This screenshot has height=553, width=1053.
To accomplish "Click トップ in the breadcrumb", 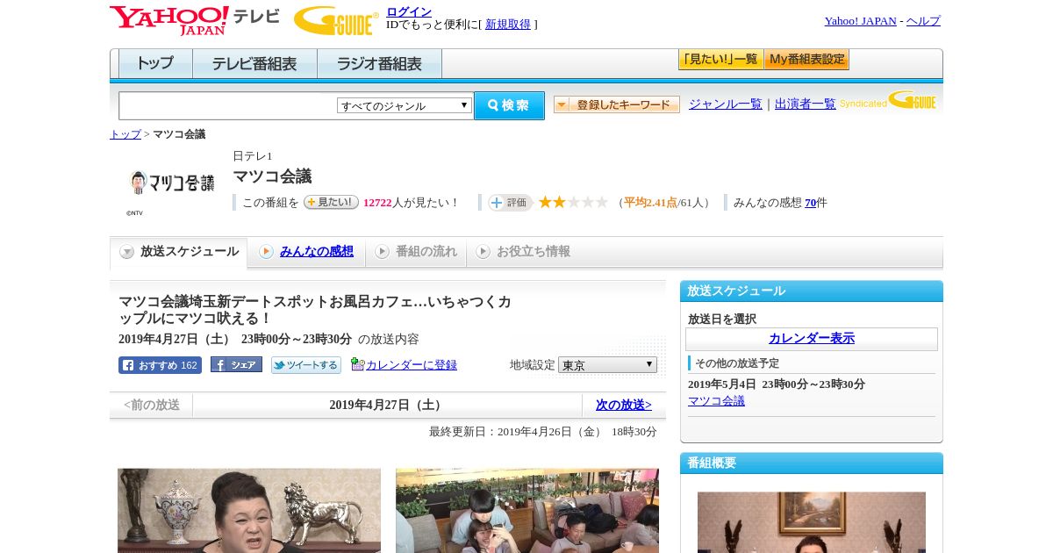I will (x=125, y=134).
